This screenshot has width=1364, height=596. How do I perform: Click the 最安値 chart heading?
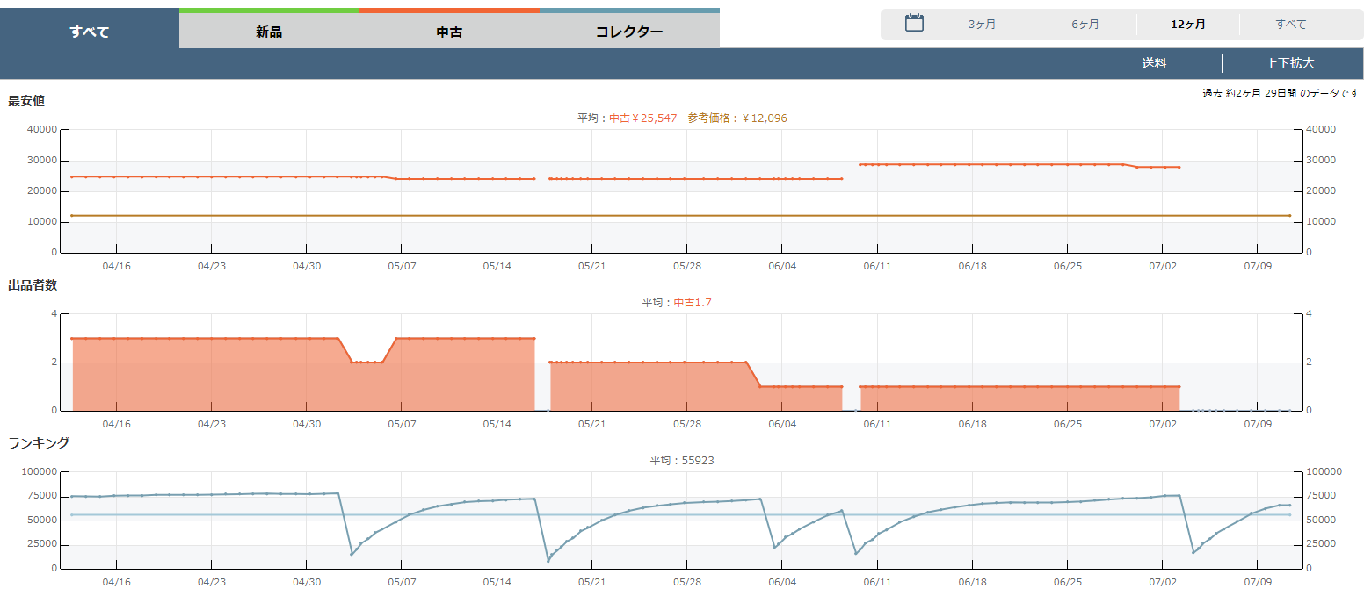coord(26,101)
